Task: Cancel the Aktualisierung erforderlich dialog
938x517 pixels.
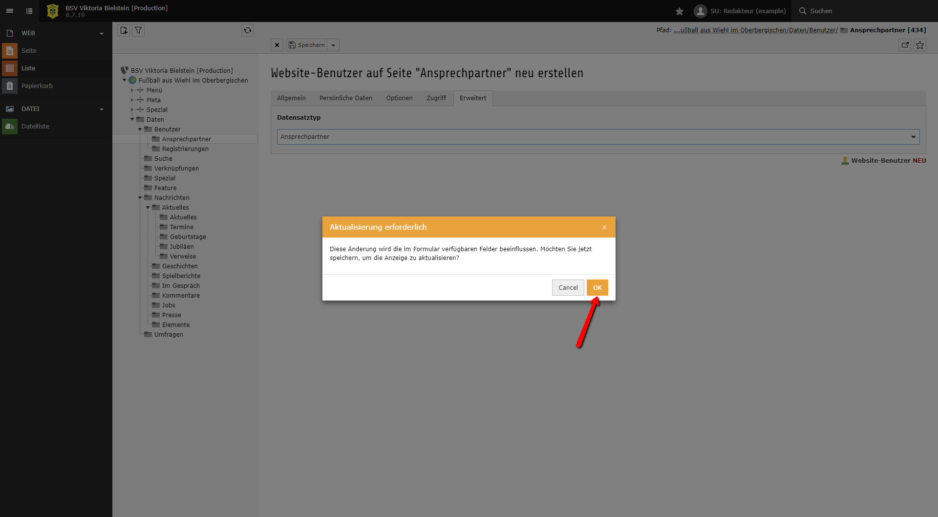Action: coord(568,288)
